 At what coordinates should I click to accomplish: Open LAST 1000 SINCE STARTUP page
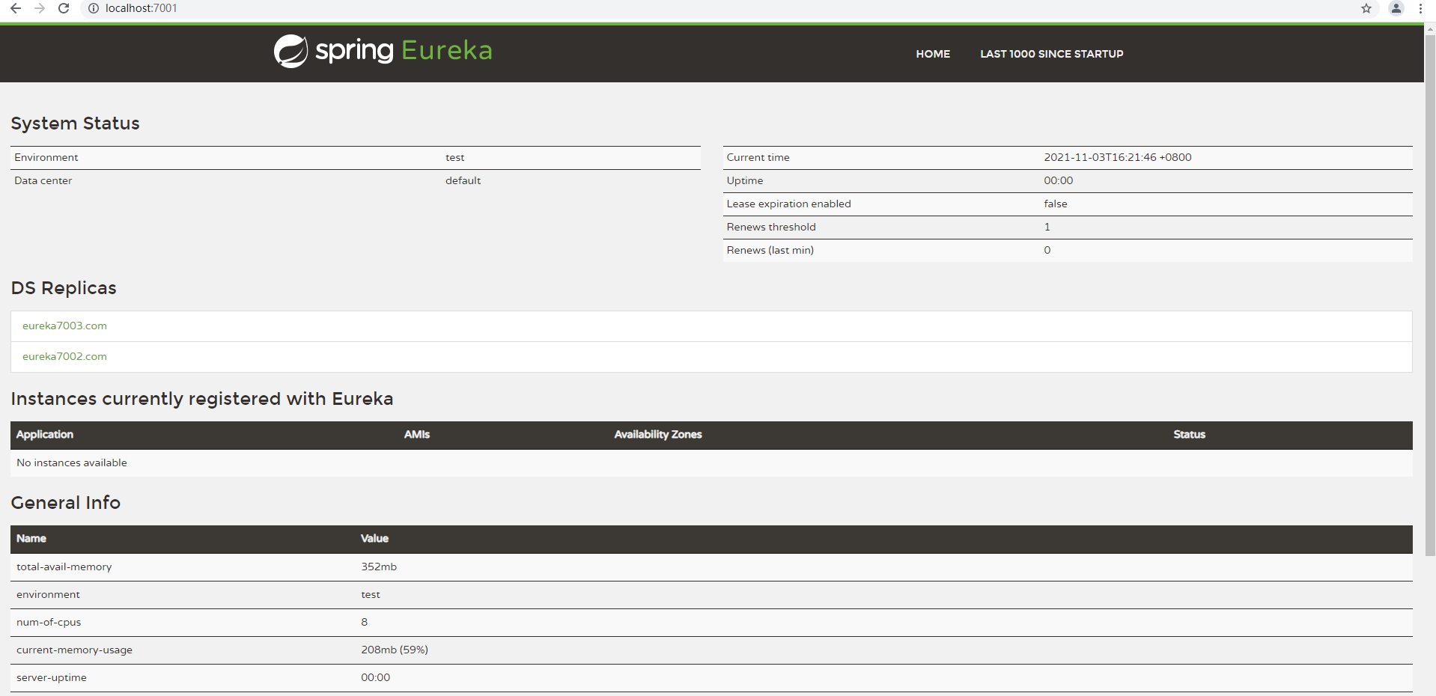pyautogui.click(x=1052, y=54)
